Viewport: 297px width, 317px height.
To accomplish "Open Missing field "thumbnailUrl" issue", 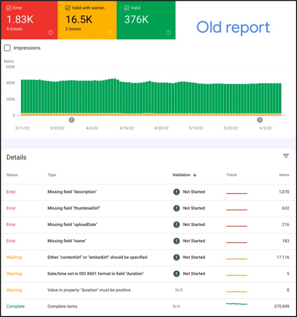I will point(148,208).
